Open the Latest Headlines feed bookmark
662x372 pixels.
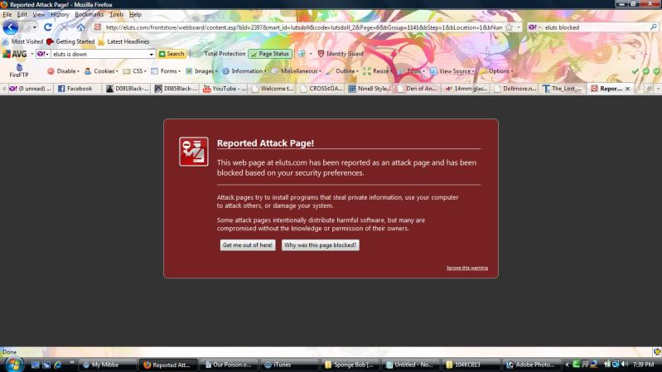[x=123, y=41]
